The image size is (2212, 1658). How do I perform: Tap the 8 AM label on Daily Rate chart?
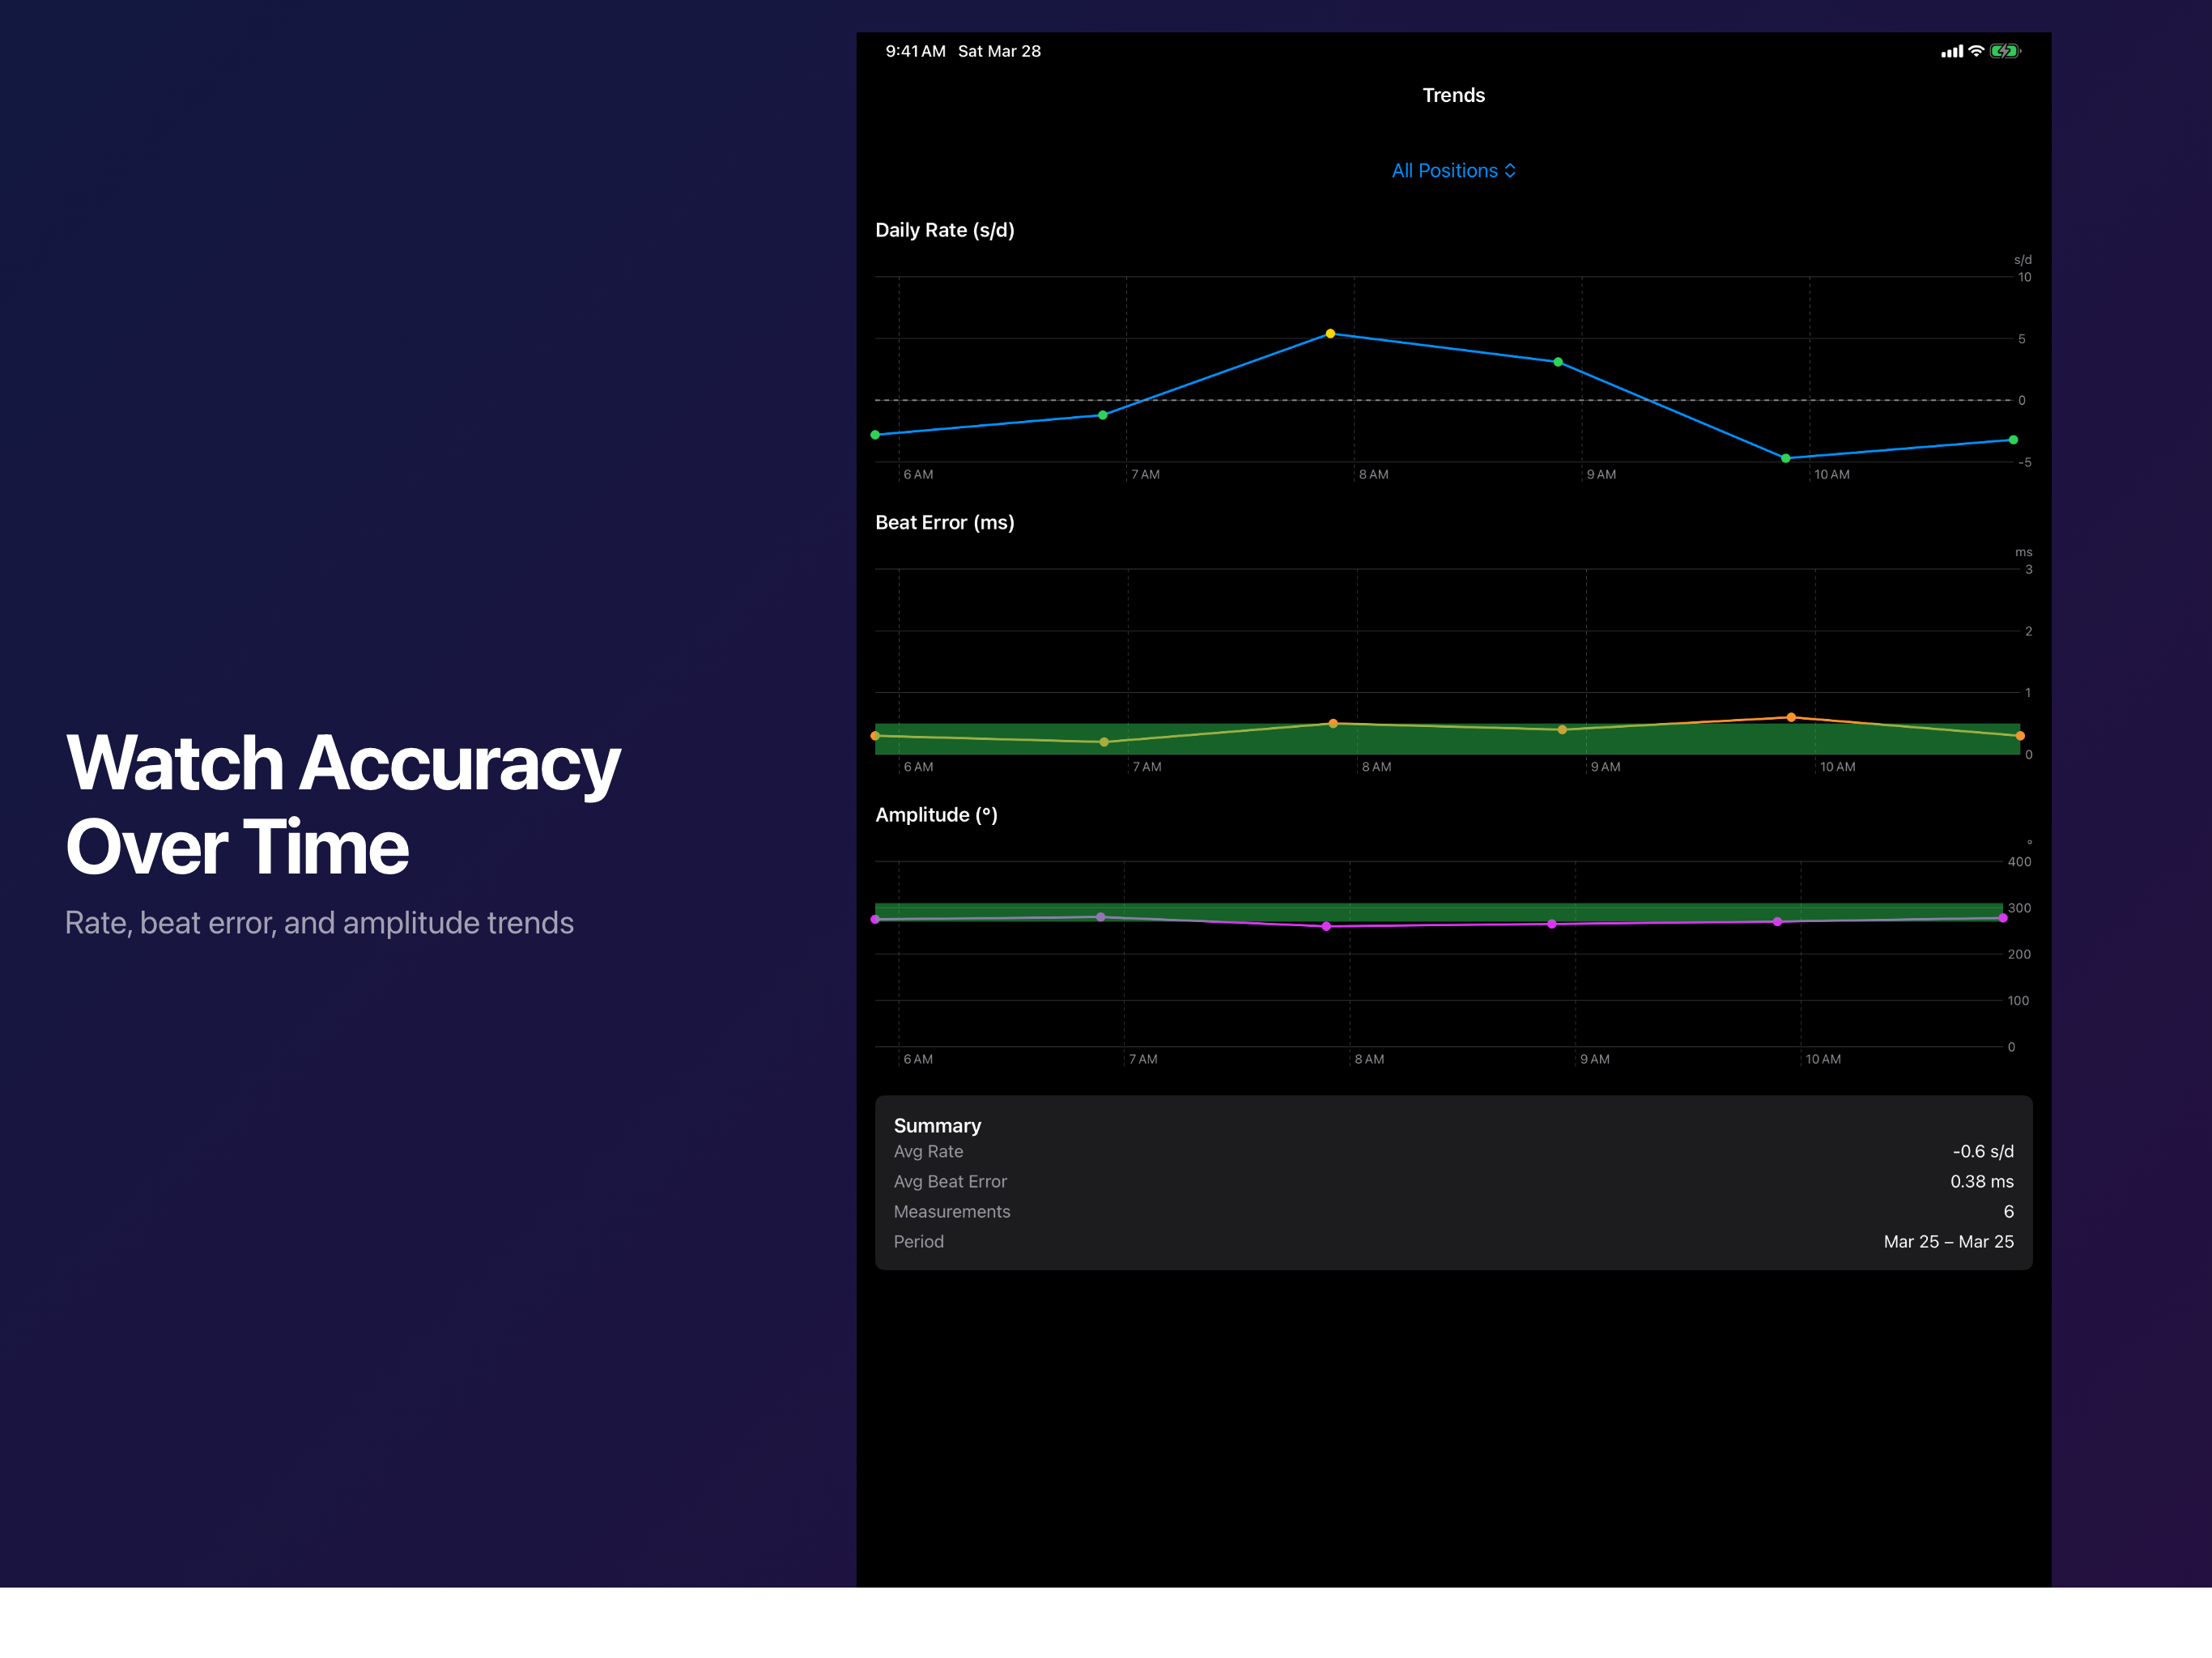click(x=1373, y=475)
